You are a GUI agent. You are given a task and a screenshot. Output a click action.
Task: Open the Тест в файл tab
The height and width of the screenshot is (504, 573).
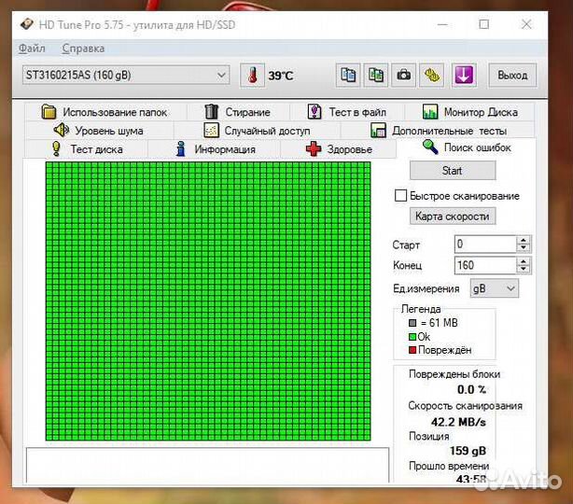click(347, 112)
